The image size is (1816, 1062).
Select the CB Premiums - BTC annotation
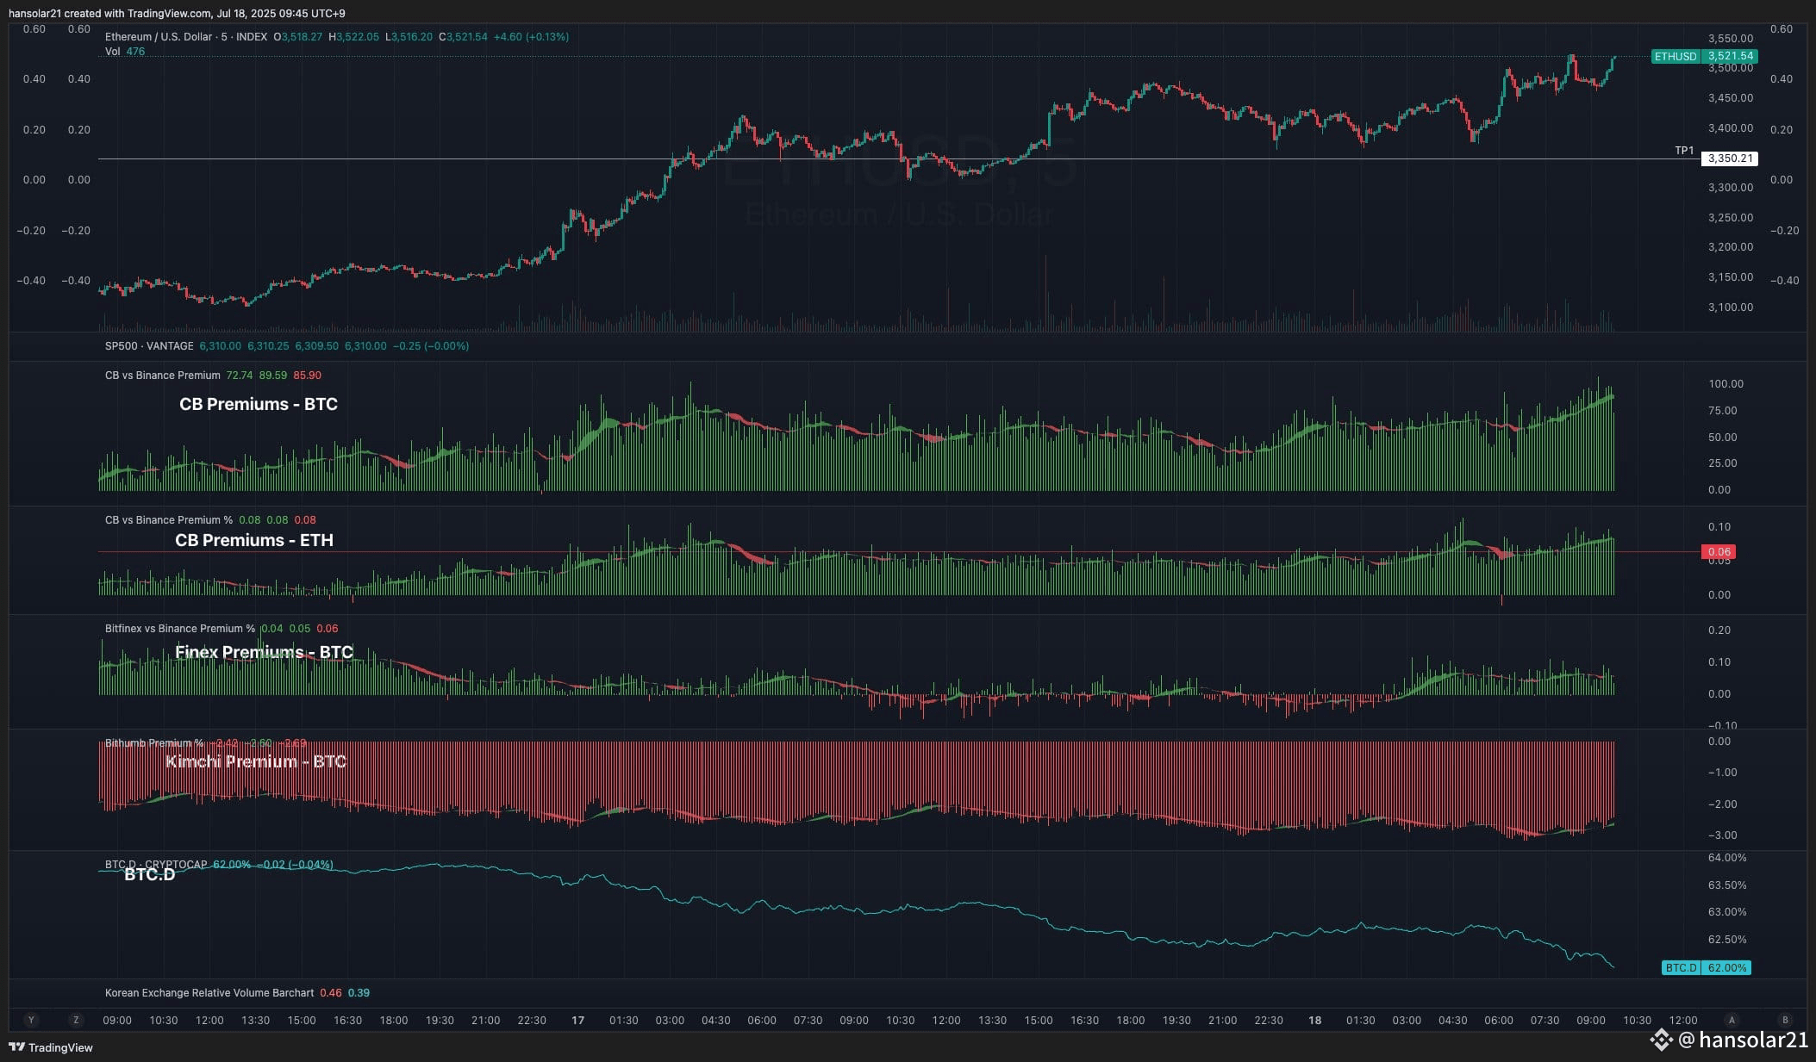(259, 404)
